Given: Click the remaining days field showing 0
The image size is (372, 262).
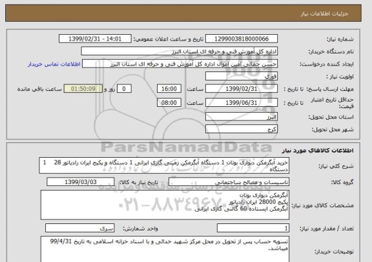Looking at the screenshot, I should (x=124, y=89).
